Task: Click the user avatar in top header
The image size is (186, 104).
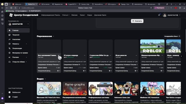Action: pyautogui.click(x=164, y=15)
